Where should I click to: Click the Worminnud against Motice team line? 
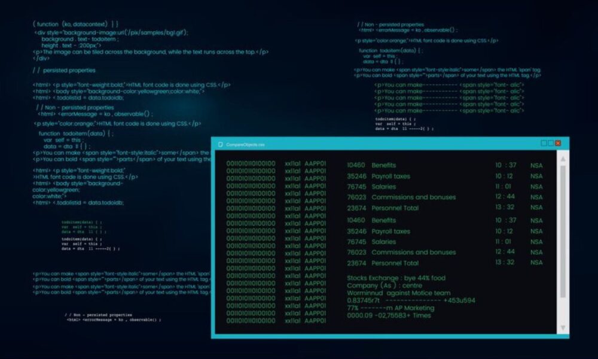tap(398, 293)
